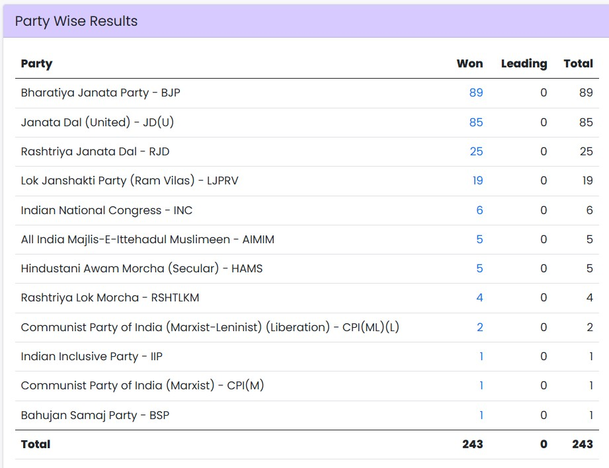
Task: Select the Bharatiya Janata Party row name
Action: point(101,93)
